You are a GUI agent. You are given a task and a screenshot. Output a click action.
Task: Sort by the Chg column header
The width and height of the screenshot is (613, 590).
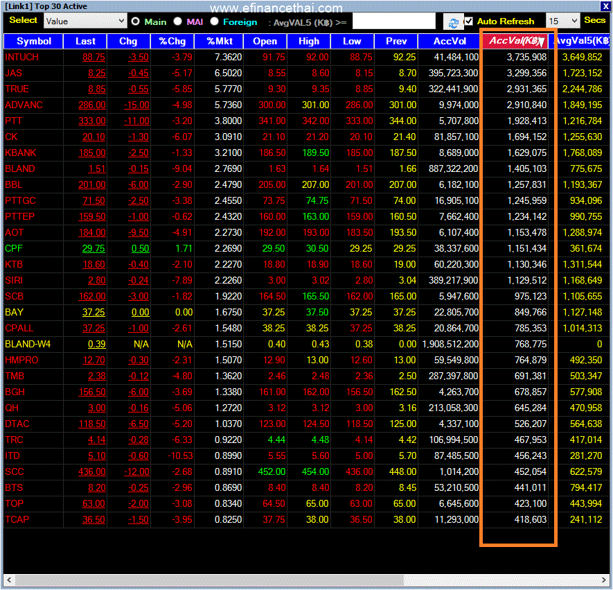click(128, 41)
